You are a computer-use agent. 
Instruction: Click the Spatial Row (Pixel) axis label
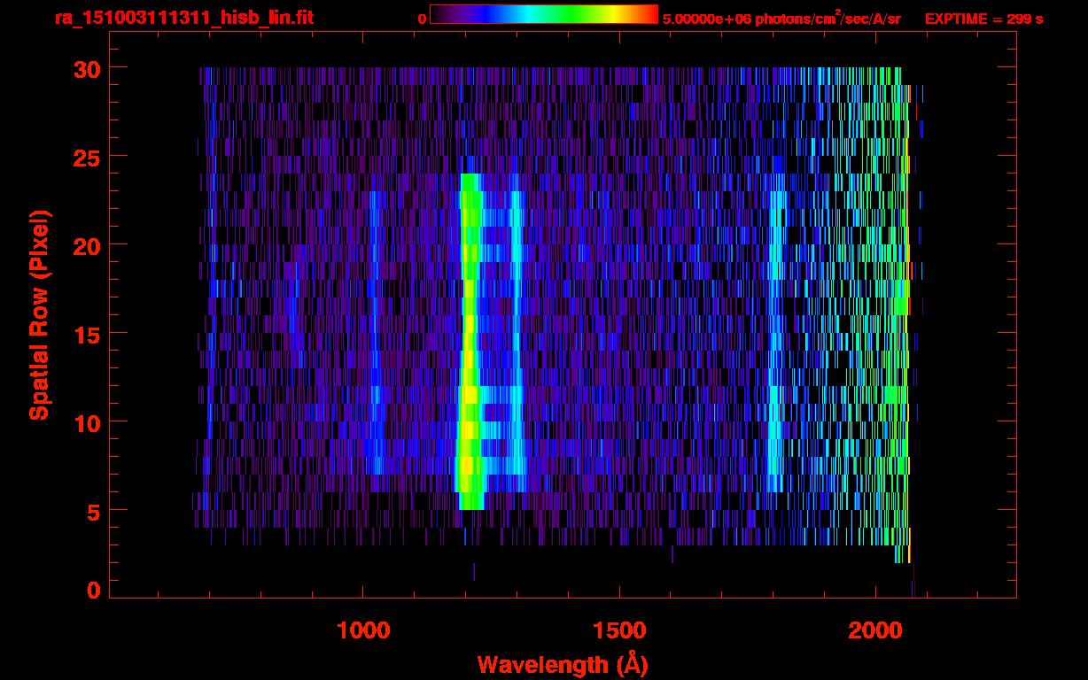click(38, 314)
